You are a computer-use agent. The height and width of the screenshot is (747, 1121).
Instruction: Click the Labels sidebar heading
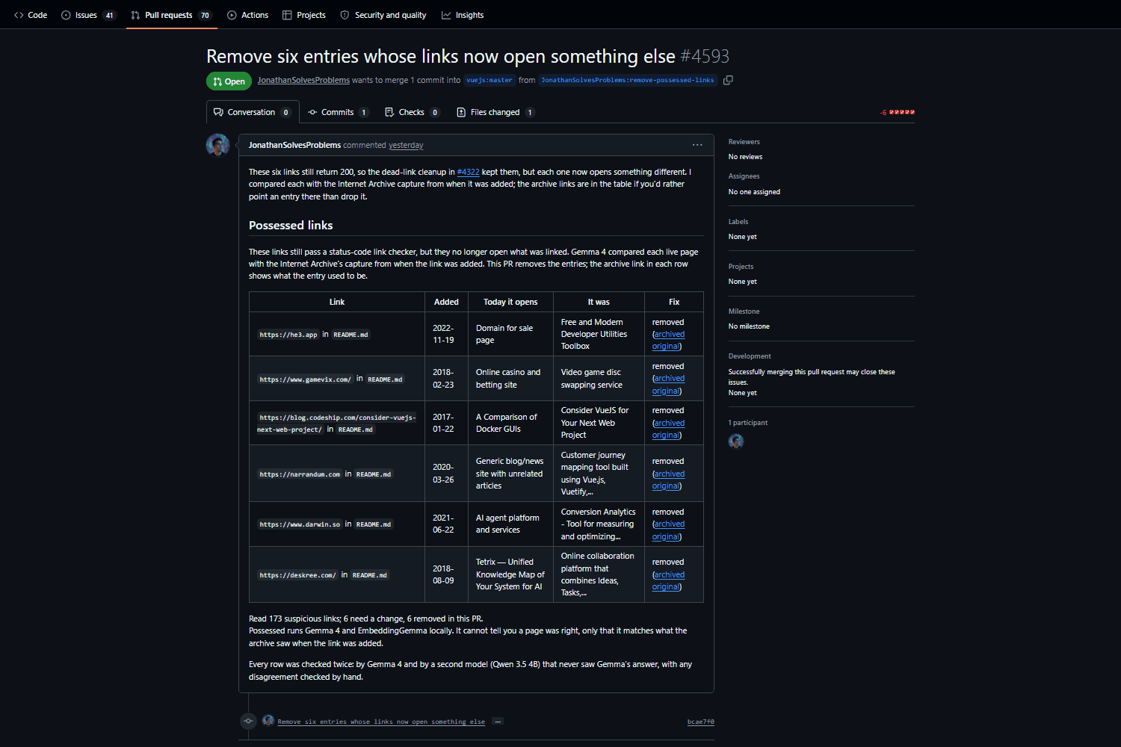(x=738, y=222)
